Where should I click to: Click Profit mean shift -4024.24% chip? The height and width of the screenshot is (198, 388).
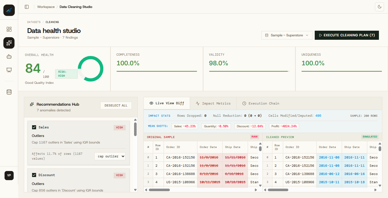click(284, 126)
